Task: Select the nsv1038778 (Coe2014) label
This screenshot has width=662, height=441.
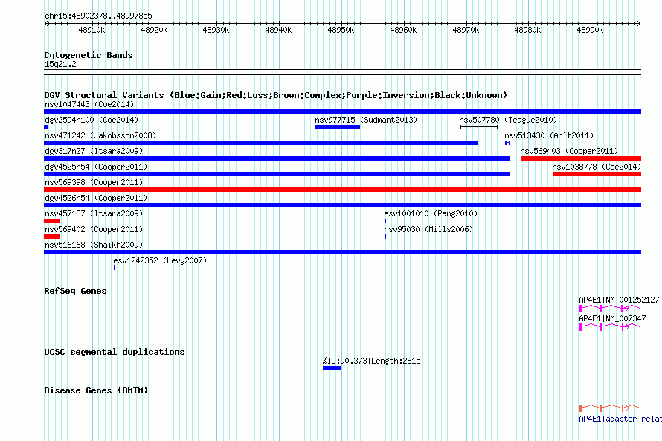Action: [597, 167]
